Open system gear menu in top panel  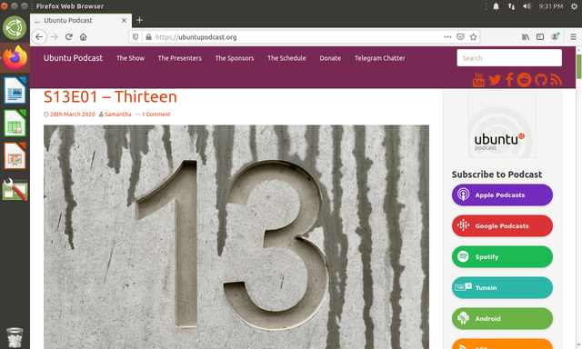tap(574, 6)
